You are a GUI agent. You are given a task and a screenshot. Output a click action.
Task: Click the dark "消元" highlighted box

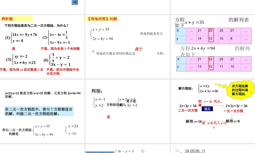pos(207,109)
